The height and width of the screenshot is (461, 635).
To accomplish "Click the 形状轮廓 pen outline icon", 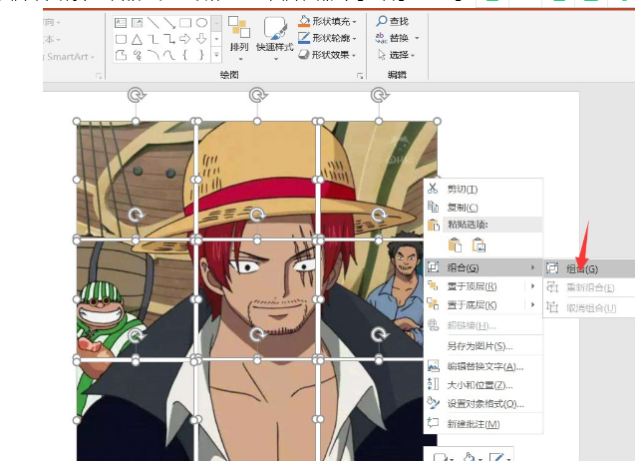I will [304, 38].
